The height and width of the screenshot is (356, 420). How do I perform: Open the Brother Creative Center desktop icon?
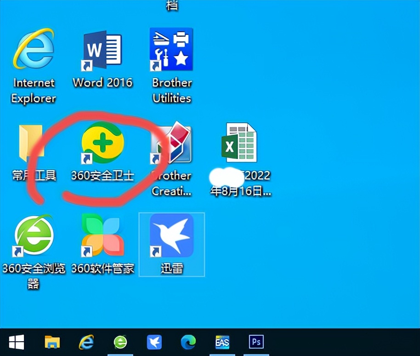coord(171,143)
